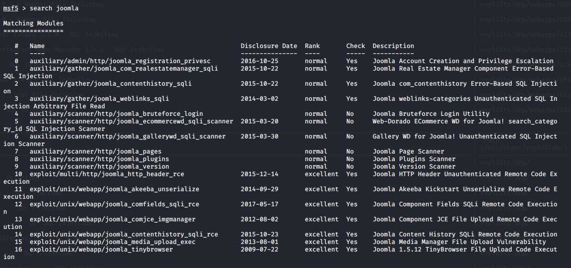Click the msf5 prompt text
This screenshot has height=268, width=571.
[10, 8]
